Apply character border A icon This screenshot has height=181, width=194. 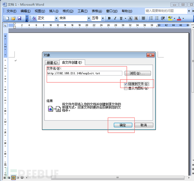pos(130,18)
